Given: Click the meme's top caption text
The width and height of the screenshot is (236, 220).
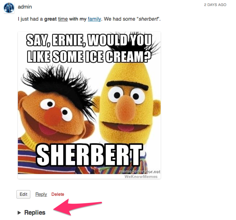Looking at the screenshot, I should pos(89,48).
